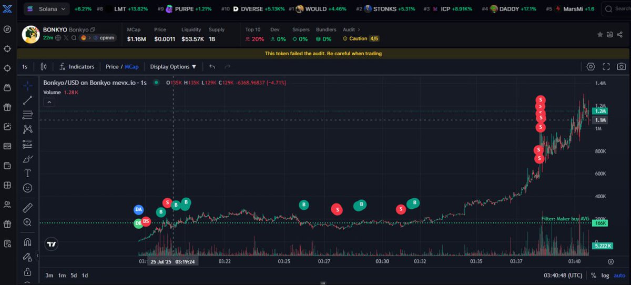
Task: Select the trend line drawing tool
Action: (27, 100)
